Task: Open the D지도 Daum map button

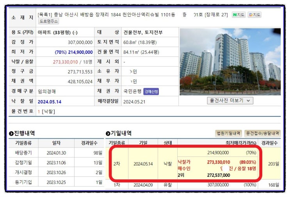Action: [254, 15]
